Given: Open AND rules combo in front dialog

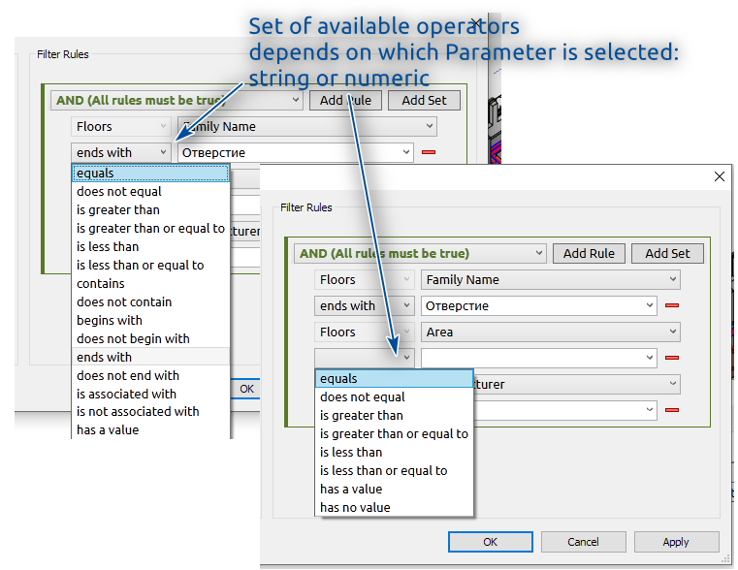Looking at the screenshot, I should (x=420, y=253).
